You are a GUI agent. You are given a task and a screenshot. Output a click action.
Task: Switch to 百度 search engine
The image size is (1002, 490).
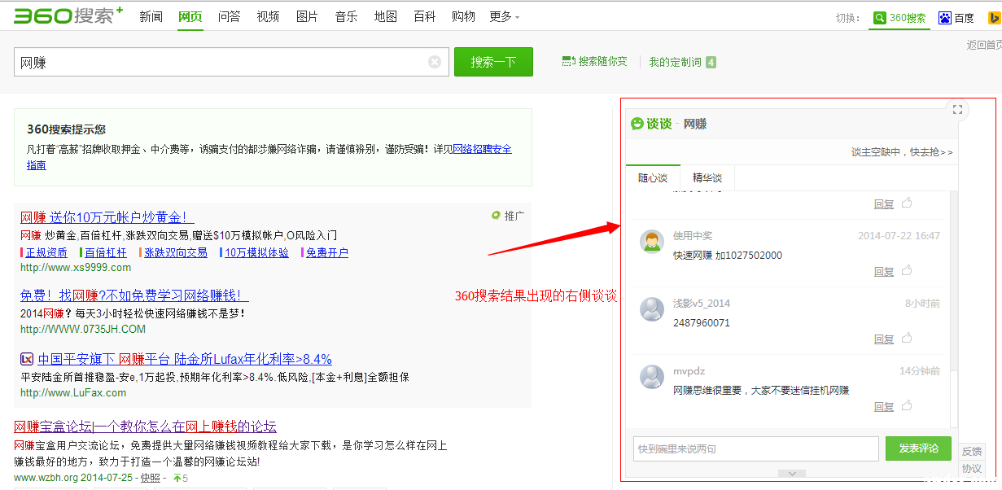(957, 17)
